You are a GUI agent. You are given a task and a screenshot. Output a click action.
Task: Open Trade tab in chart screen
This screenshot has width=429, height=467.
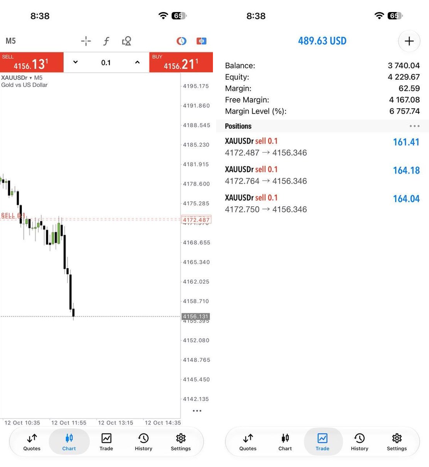[x=106, y=442]
